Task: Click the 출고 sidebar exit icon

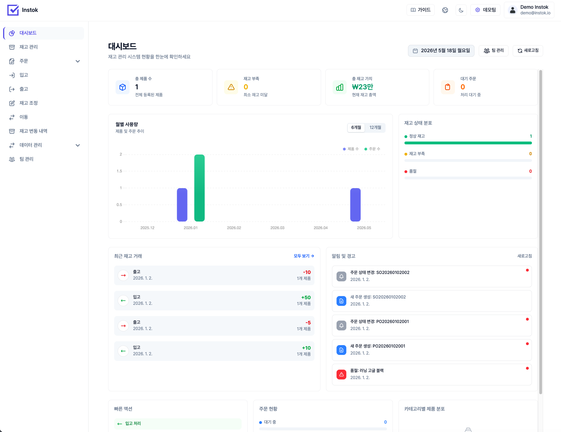Action: 12,89
